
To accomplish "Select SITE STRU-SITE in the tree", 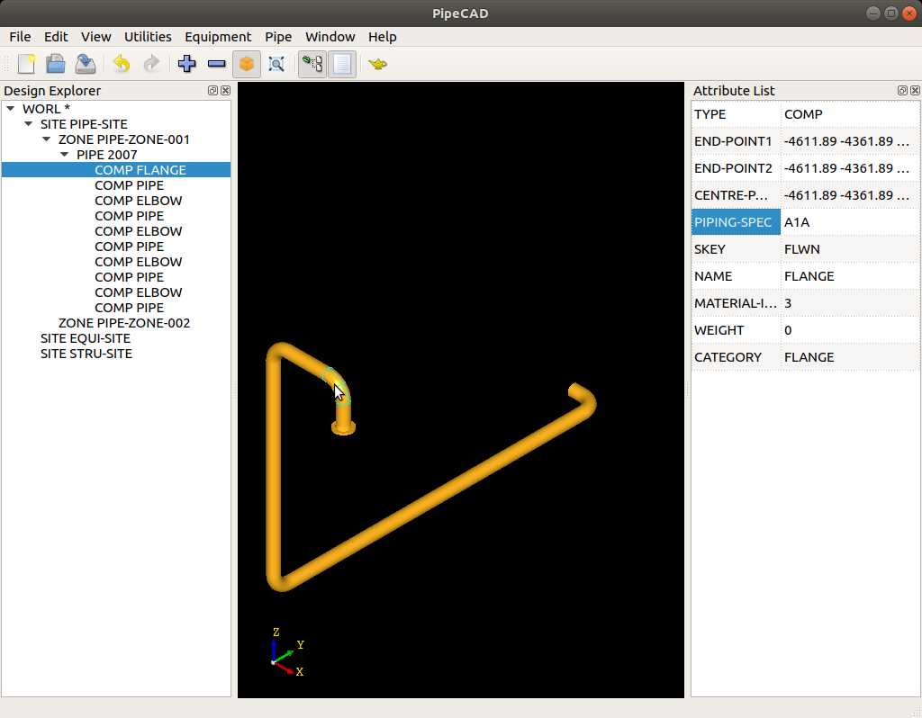I will tap(86, 353).
